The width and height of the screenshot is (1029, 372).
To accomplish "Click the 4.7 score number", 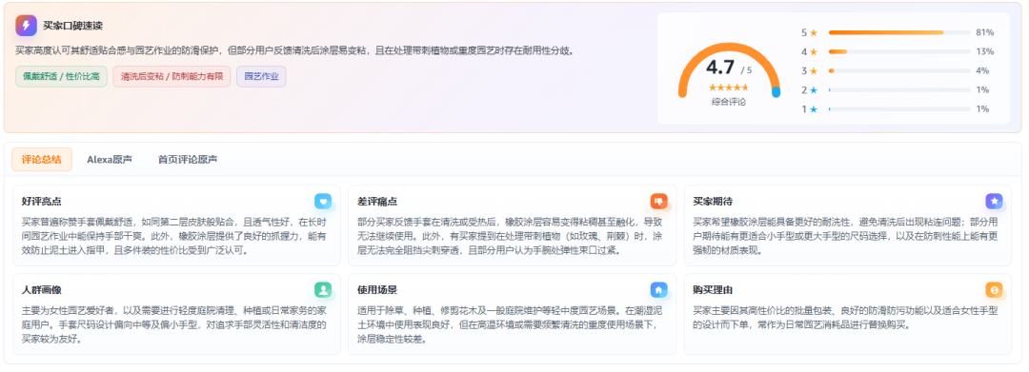I will point(720,67).
